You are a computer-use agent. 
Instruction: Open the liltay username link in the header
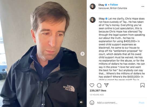(101, 5)
